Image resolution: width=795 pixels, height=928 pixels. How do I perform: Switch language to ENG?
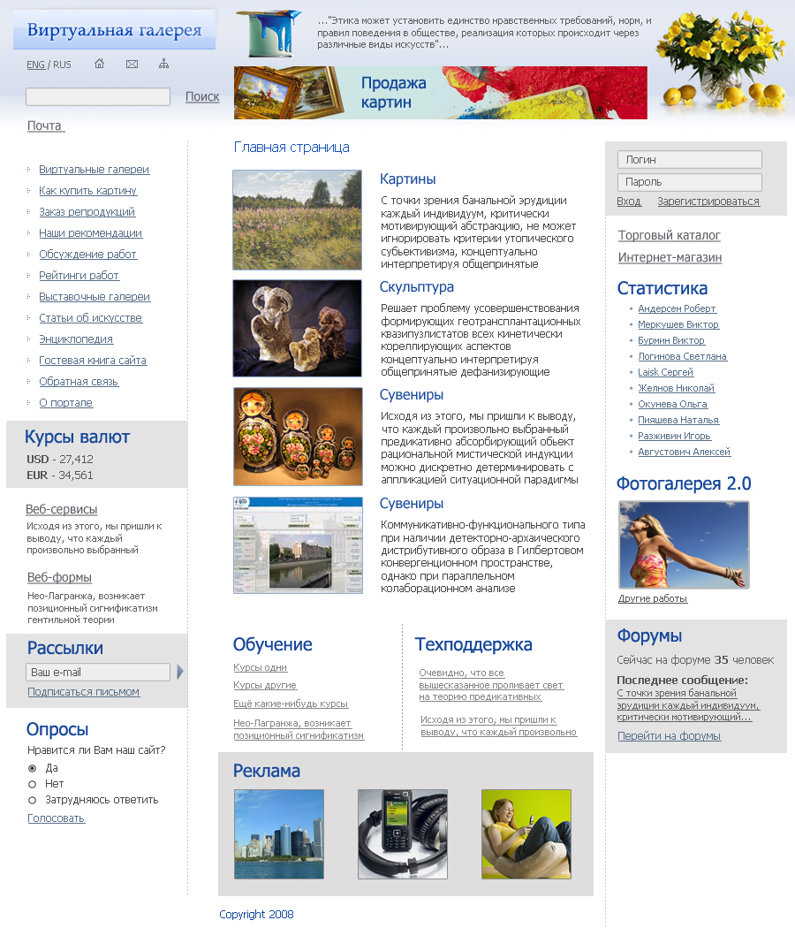[x=35, y=65]
